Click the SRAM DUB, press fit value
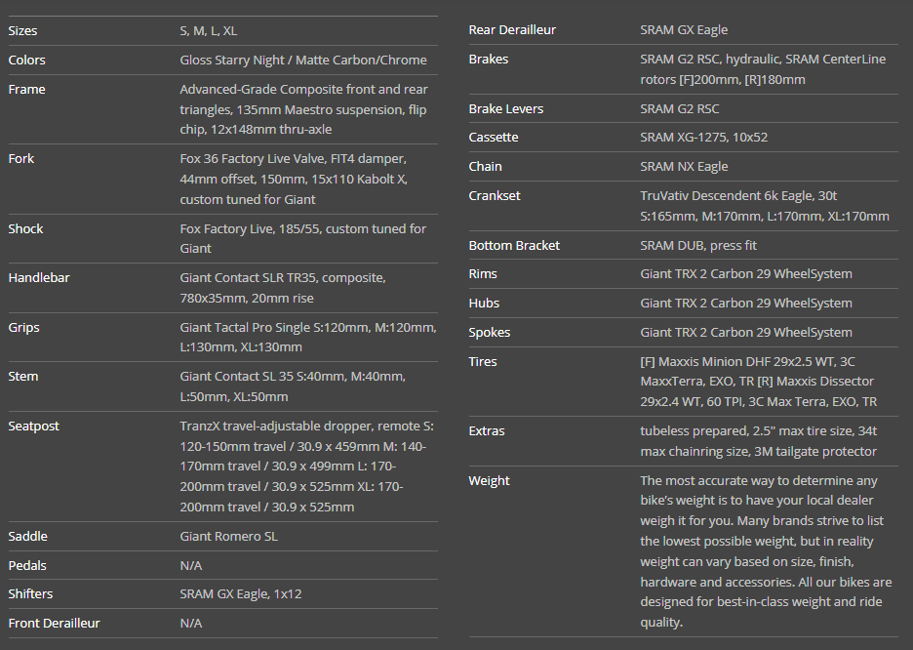 [698, 246]
